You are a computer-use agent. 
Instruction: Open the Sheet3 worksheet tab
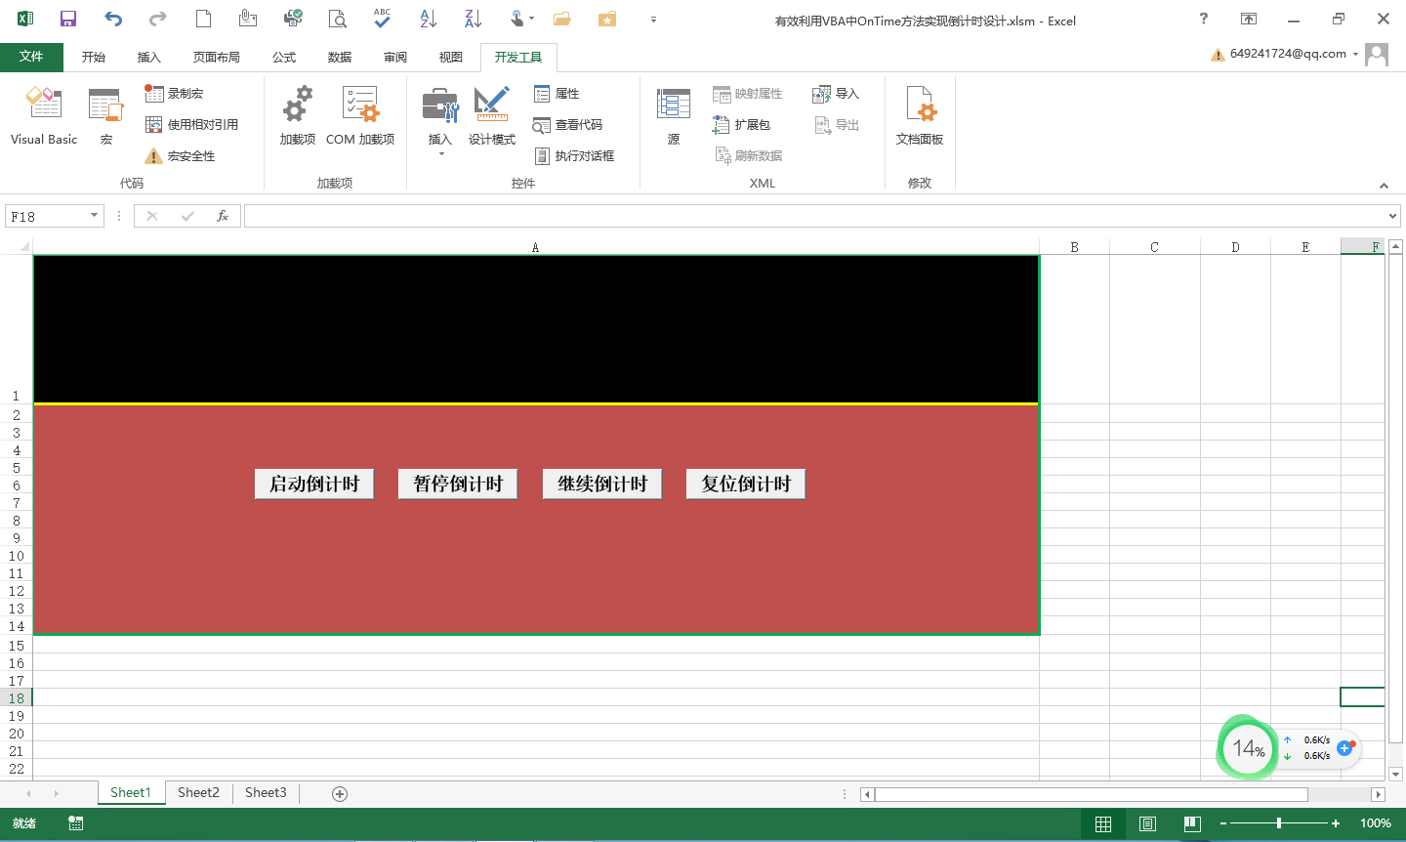click(x=266, y=793)
